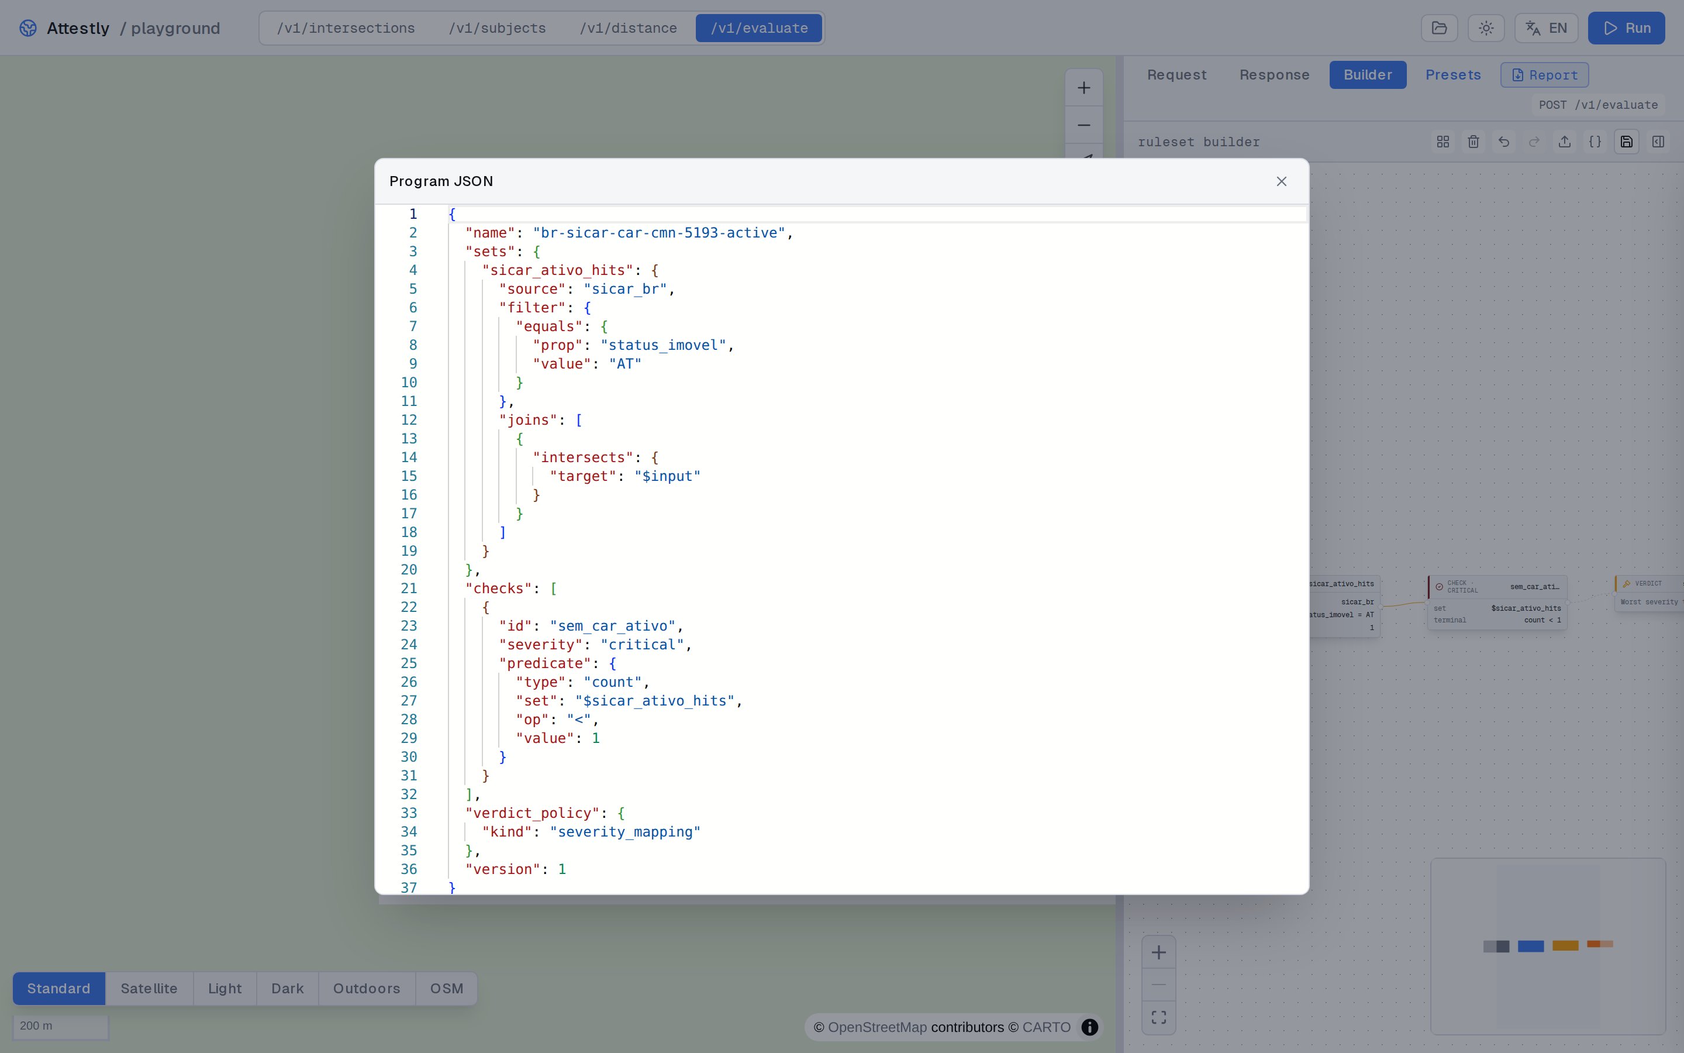Zoom in on the map with plus
This screenshot has width=1684, height=1053.
tap(1083, 88)
